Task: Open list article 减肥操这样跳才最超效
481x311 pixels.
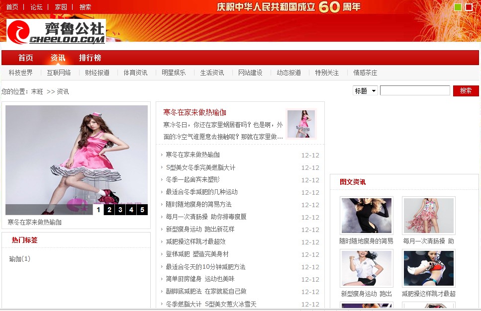Action: 195,242
